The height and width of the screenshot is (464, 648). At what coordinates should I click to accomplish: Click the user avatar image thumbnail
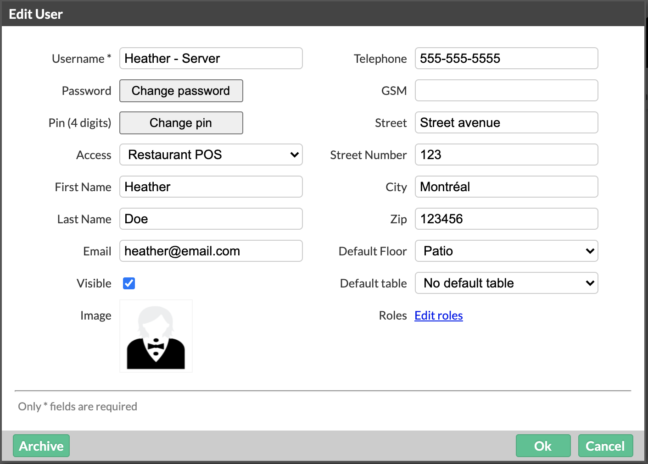pos(156,336)
